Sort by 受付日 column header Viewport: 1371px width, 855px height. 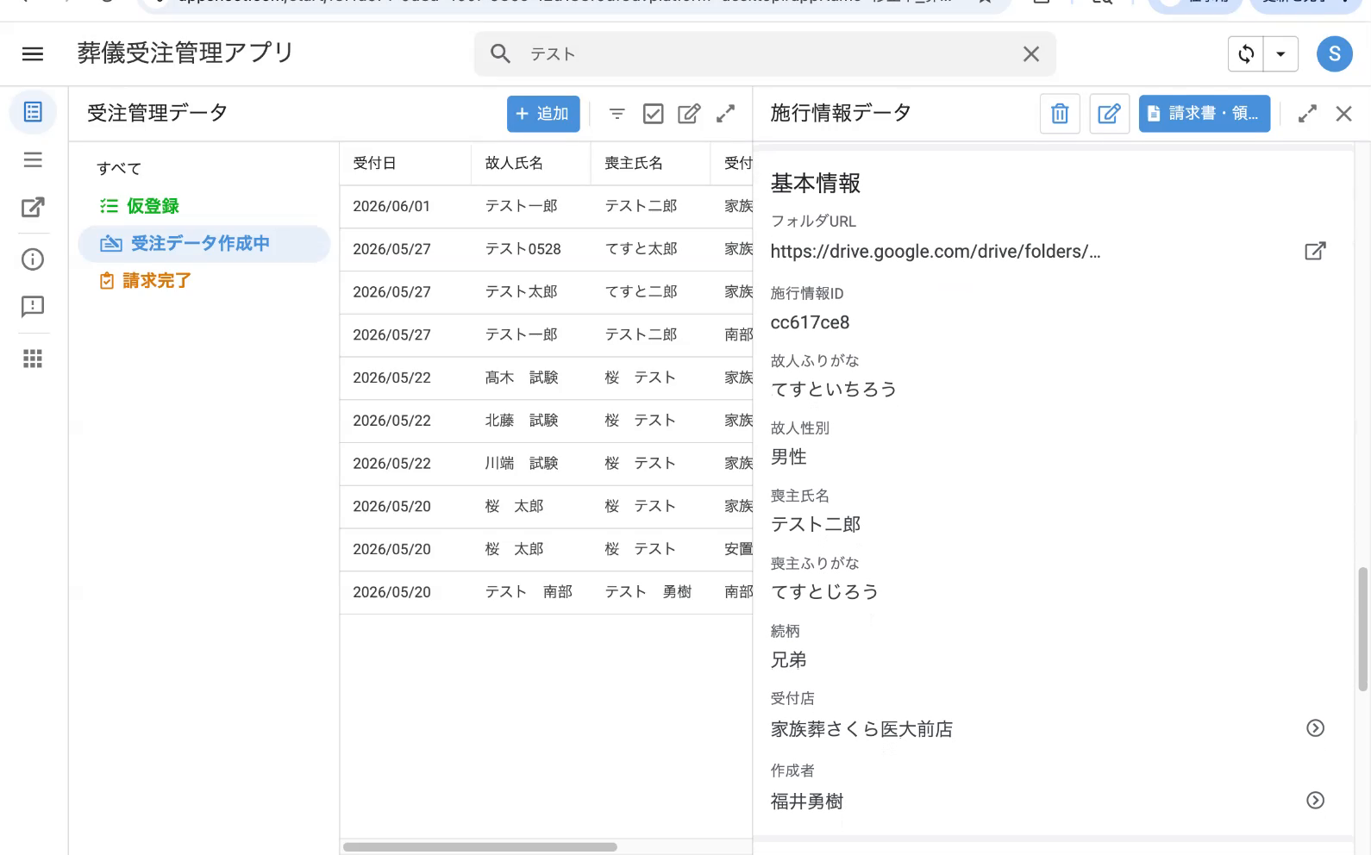[374, 163]
